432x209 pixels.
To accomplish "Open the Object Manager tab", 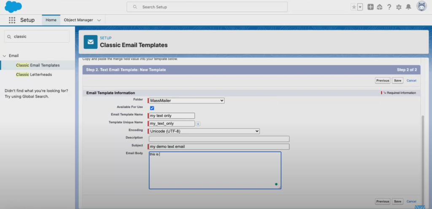I will (x=78, y=20).
